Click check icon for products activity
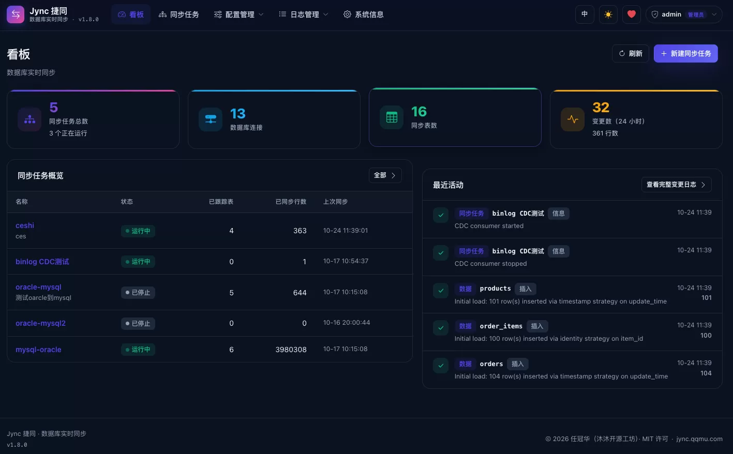The width and height of the screenshot is (733, 454). coord(441,291)
